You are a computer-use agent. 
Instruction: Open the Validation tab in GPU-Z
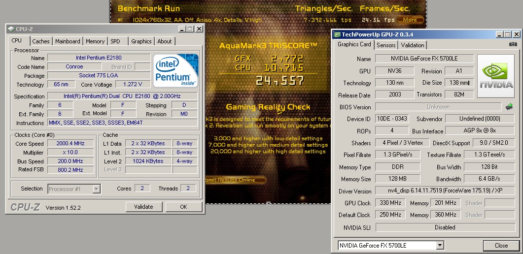(413, 45)
